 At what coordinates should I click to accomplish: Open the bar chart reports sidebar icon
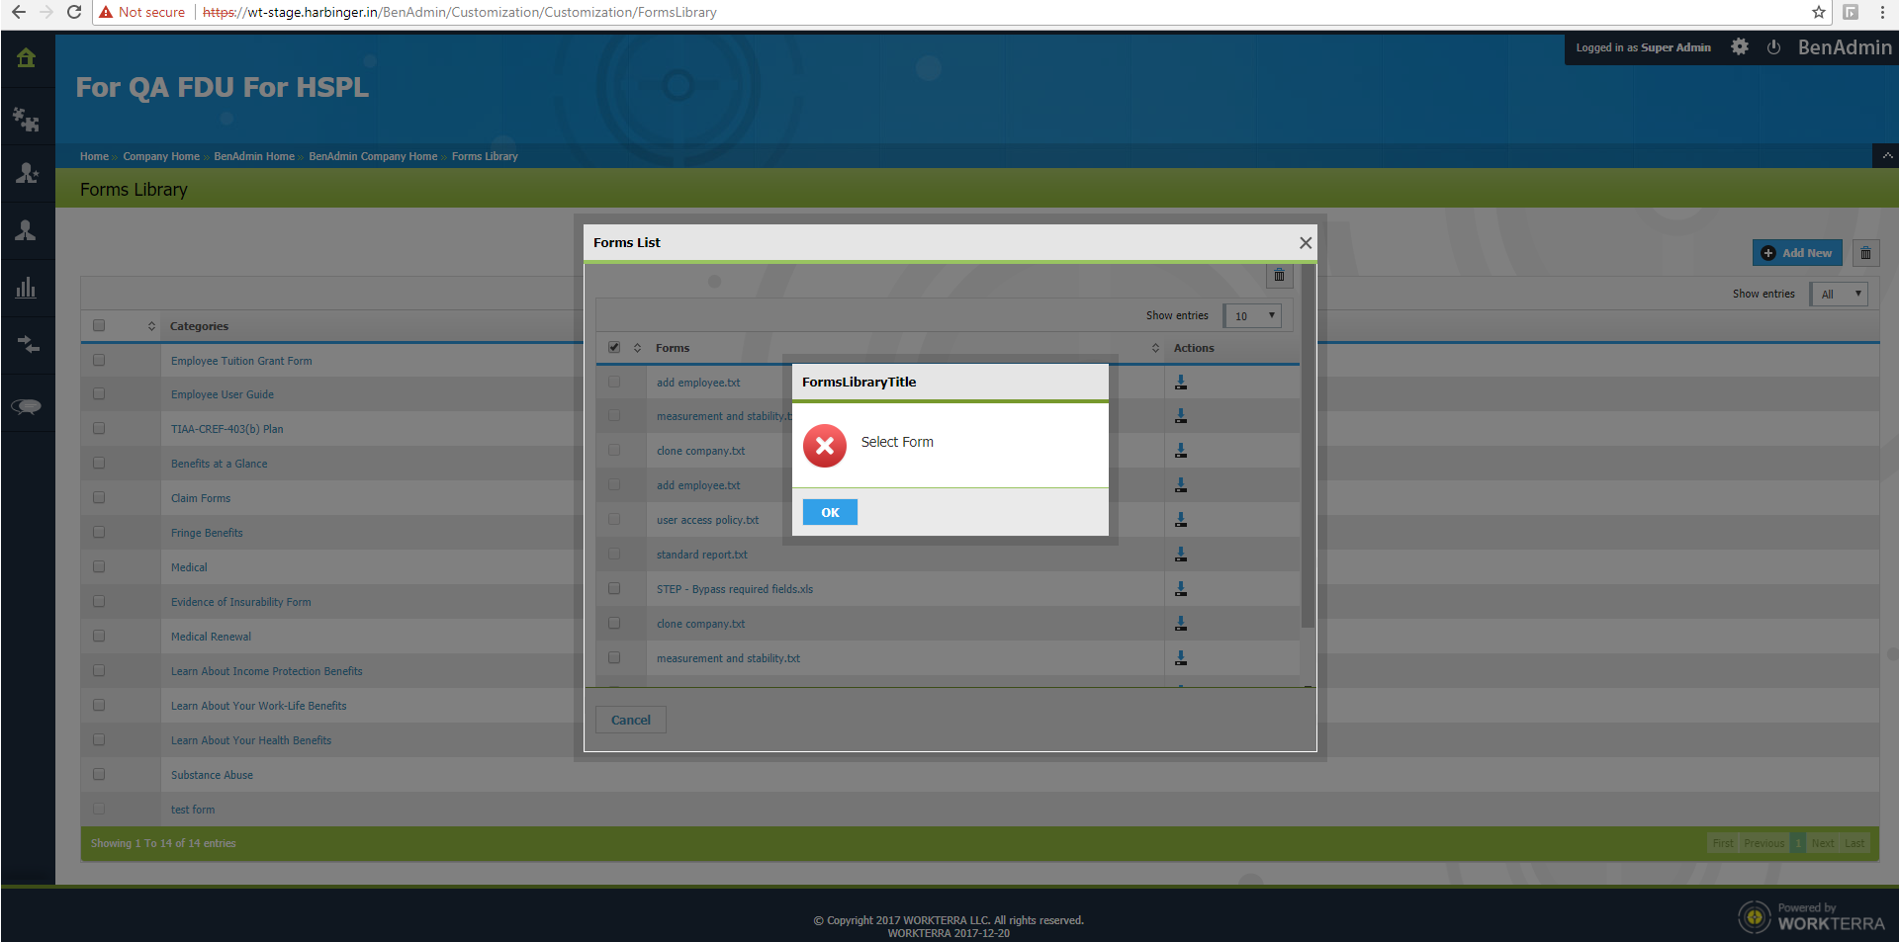pos(27,288)
